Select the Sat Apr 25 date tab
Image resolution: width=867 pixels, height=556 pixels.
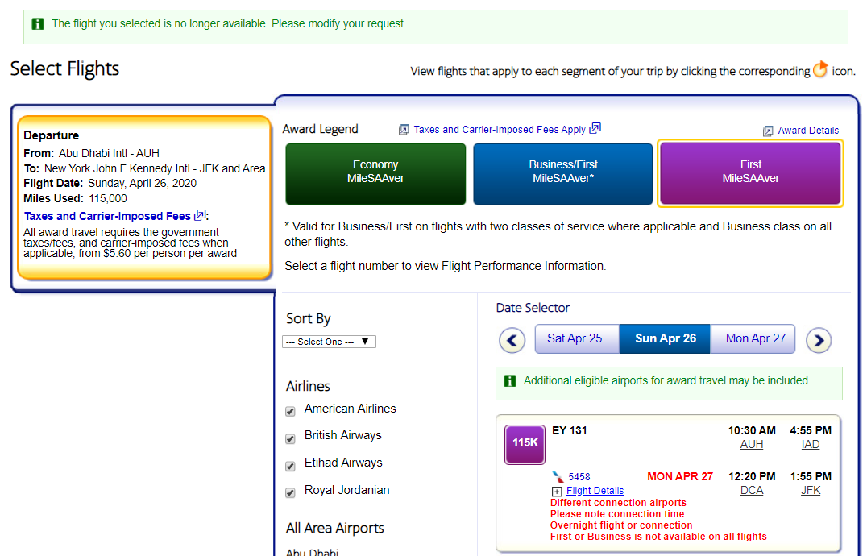point(577,338)
